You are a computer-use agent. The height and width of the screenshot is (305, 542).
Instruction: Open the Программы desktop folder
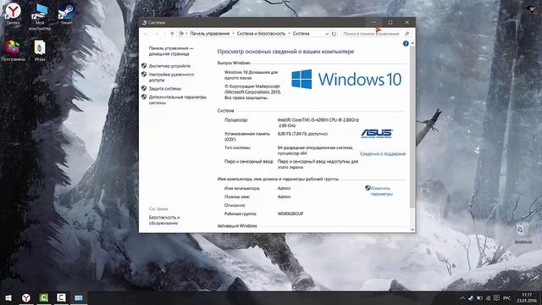pos(14,51)
